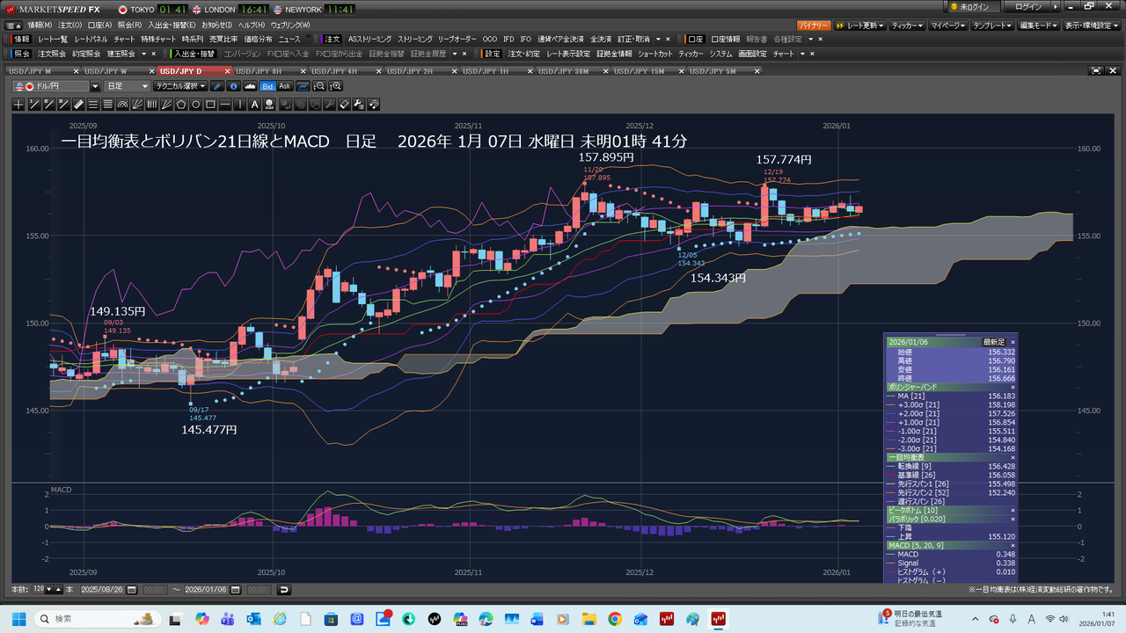
Task: Choose the pentagon shape drawing tool
Action: pyautogui.click(x=181, y=105)
